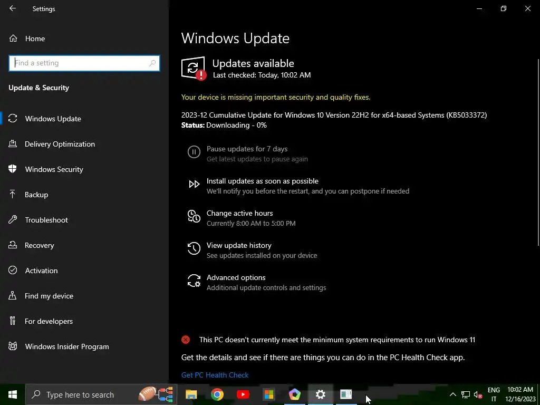
Task: Click the KB5033372 cumulative update text
Action: click(x=334, y=115)
